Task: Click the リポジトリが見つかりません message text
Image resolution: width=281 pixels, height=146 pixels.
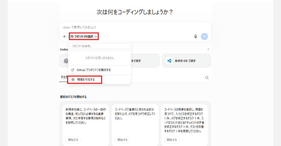Action: [x=99, y=58]
